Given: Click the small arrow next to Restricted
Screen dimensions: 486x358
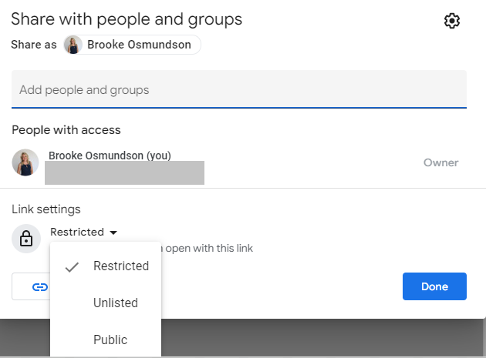Looking at the screenshot, I should pos(113,233).
